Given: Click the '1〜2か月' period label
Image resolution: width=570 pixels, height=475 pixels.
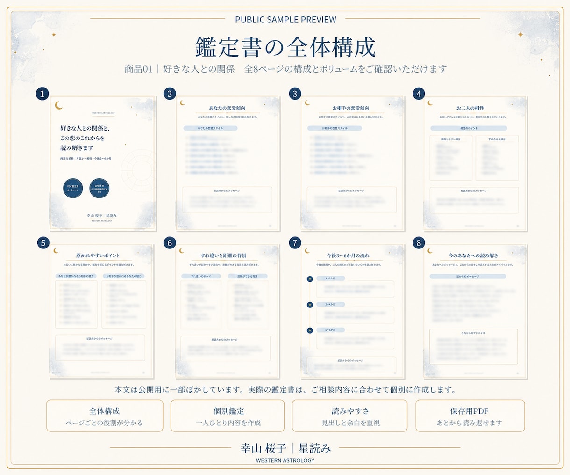Looking at the screenshot, I should (x=330, y=278).
